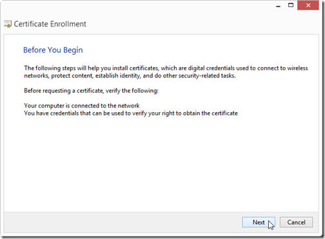Click the Before You Begin heading
The width and height of the screenshot is (325, 239).
(53, 50)
